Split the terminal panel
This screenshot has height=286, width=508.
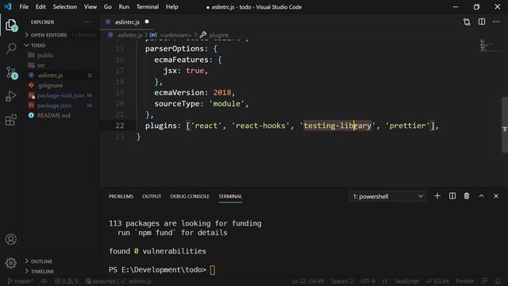pos(452,196)
